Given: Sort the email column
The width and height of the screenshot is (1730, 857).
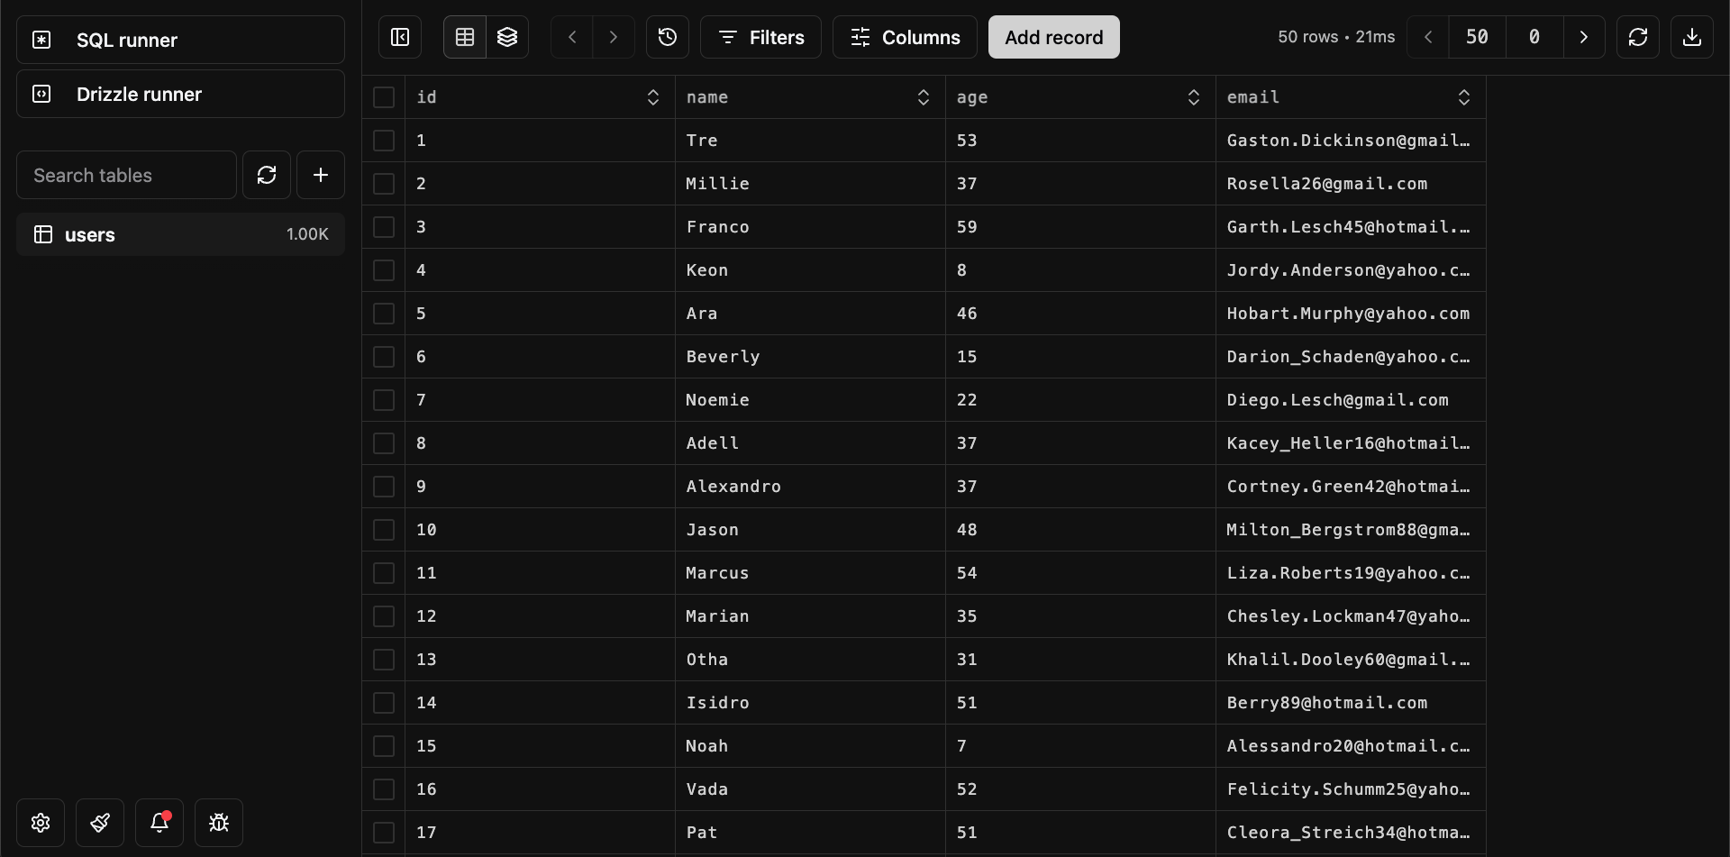Looking at the screenshot, I should point(1464,97).
